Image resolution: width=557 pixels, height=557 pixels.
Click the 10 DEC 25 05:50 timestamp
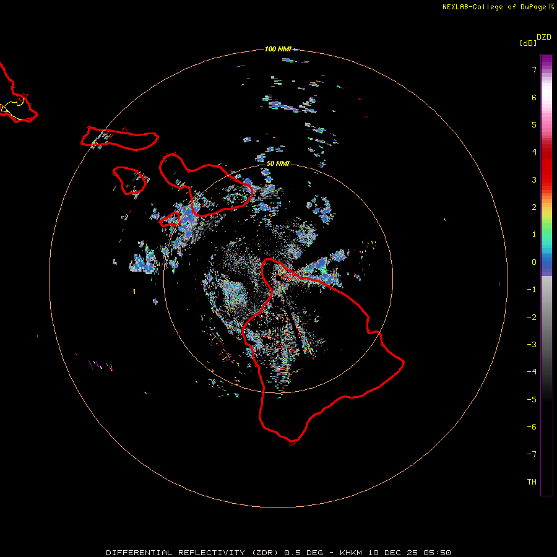[x=410, y=553]
